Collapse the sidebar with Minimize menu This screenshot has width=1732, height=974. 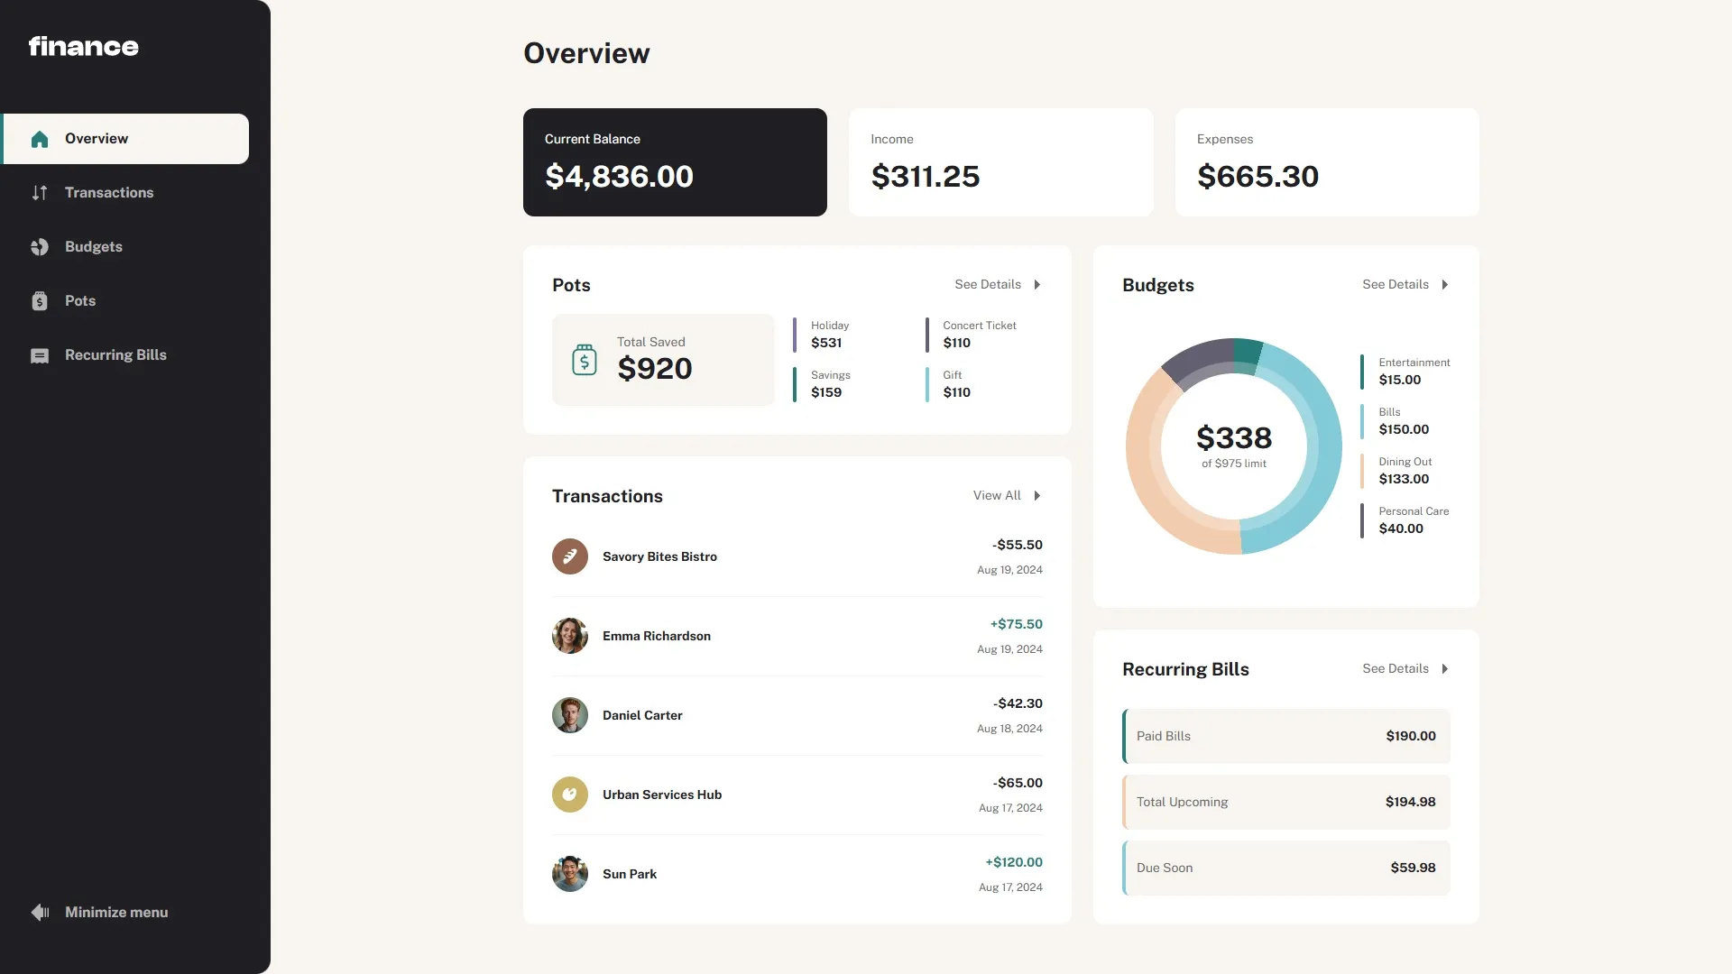click(x=116, y=913)
